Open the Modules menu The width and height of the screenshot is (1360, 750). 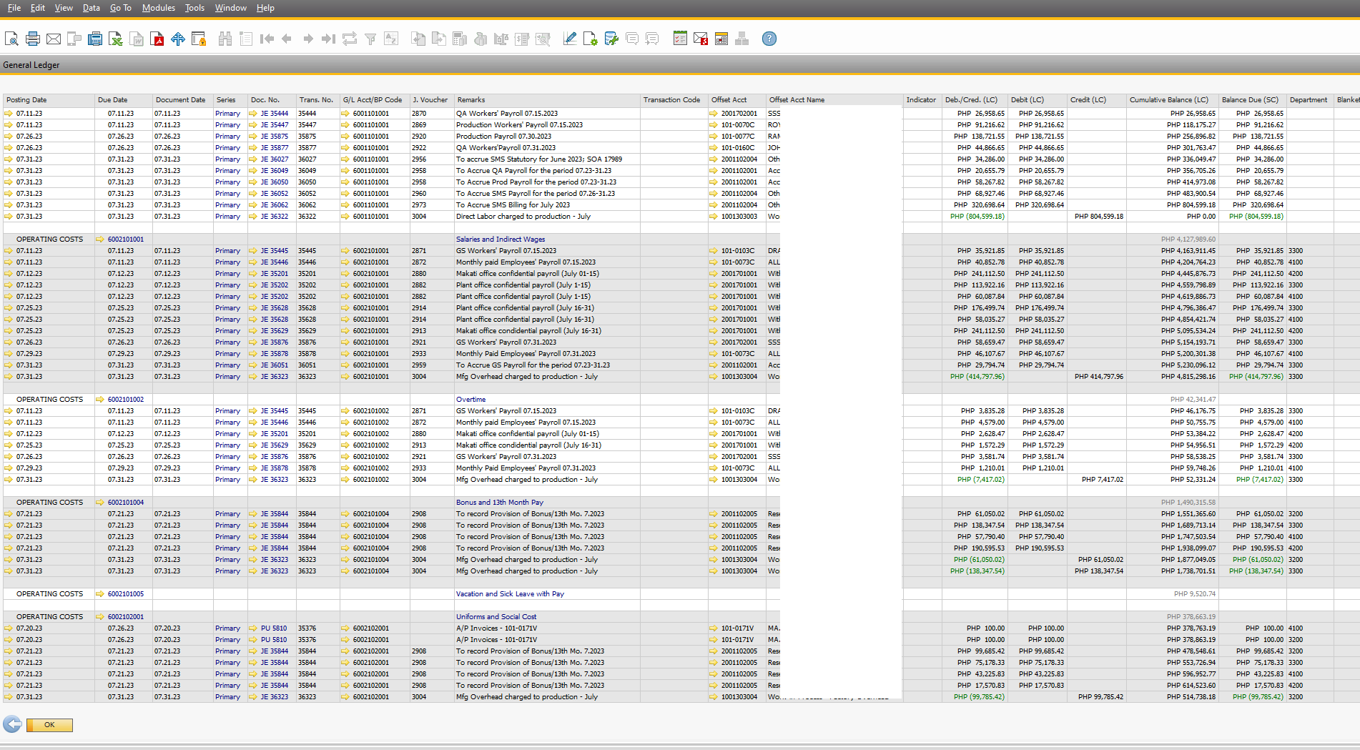click(x=159, y=8)
